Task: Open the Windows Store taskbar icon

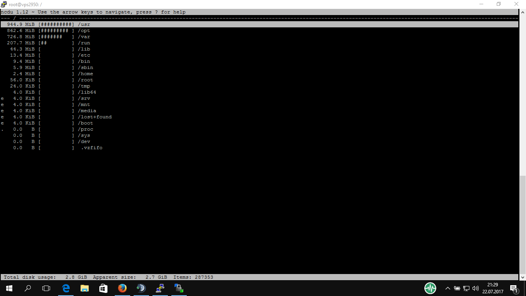Action: [103, 288]
